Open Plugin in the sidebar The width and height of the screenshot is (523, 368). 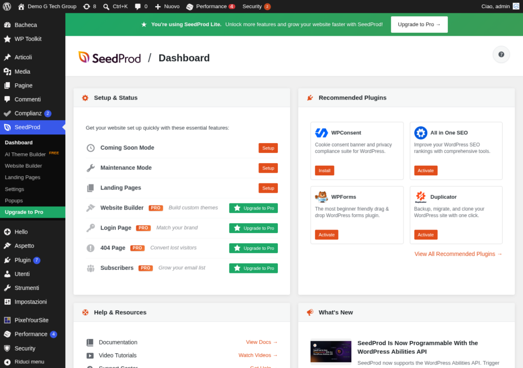point(33,260)
